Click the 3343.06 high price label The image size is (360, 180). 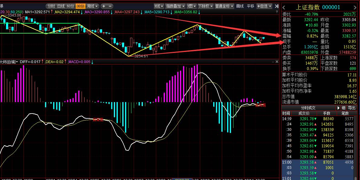14,15
